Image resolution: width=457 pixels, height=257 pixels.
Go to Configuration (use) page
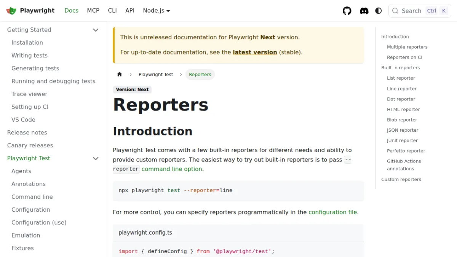[39, 222]
